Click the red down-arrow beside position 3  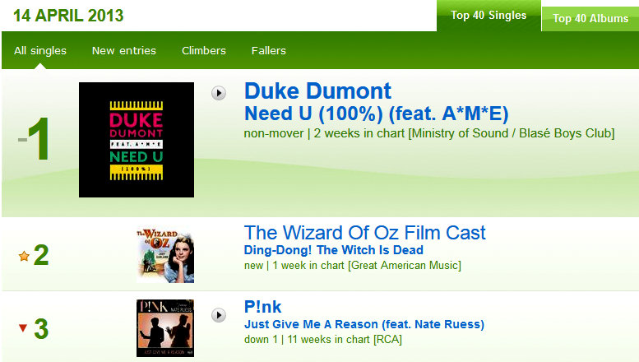pyautogui.click(x=23, y=327)
